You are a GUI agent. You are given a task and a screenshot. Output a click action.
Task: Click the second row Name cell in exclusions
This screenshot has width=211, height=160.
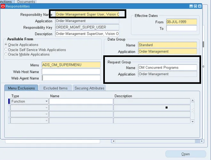pos(81,108)
